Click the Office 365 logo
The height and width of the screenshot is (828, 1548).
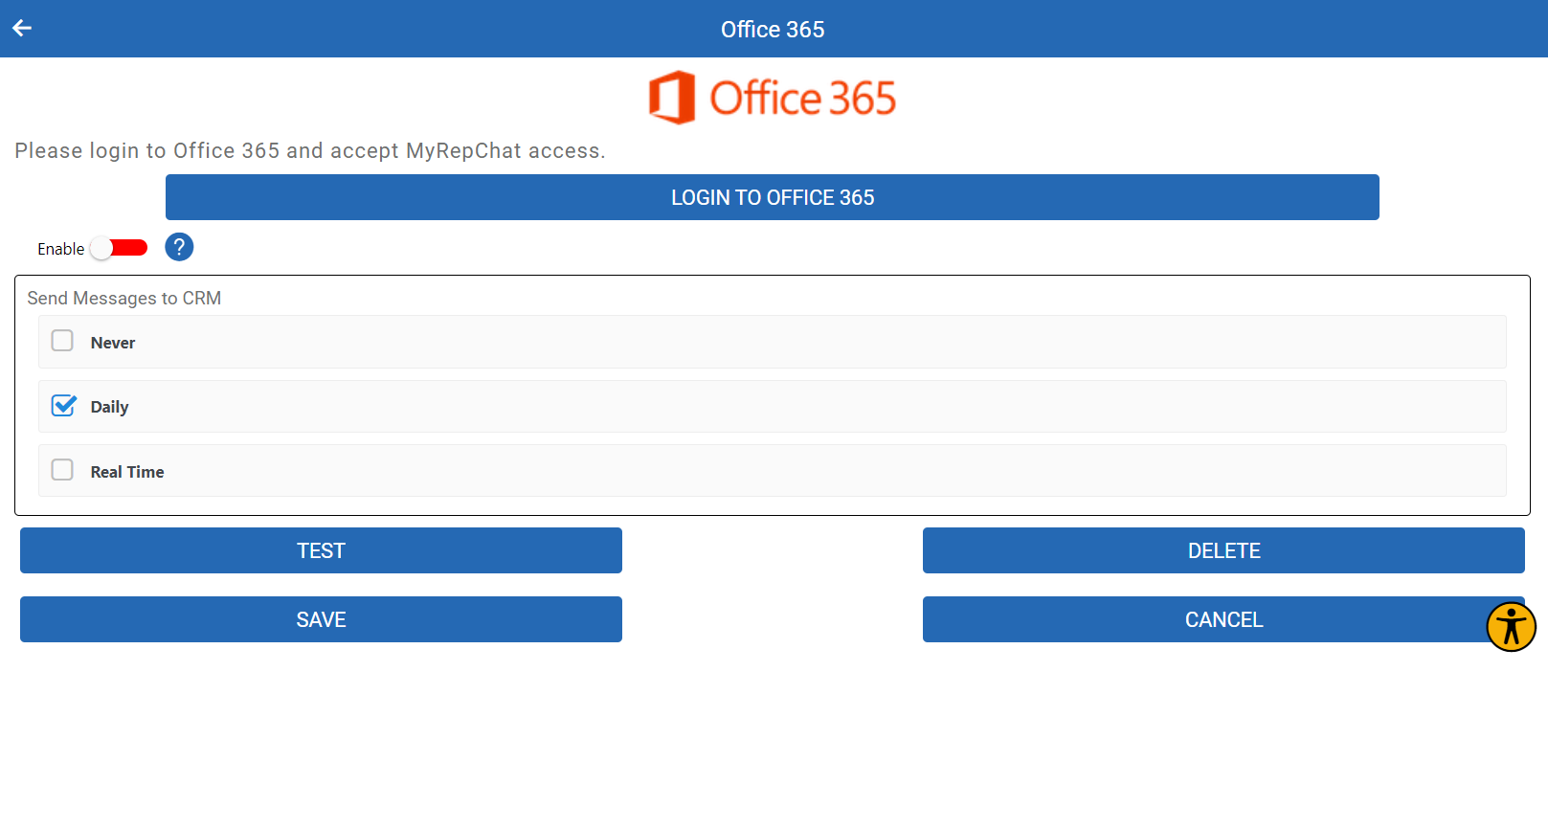coord(773,98)
